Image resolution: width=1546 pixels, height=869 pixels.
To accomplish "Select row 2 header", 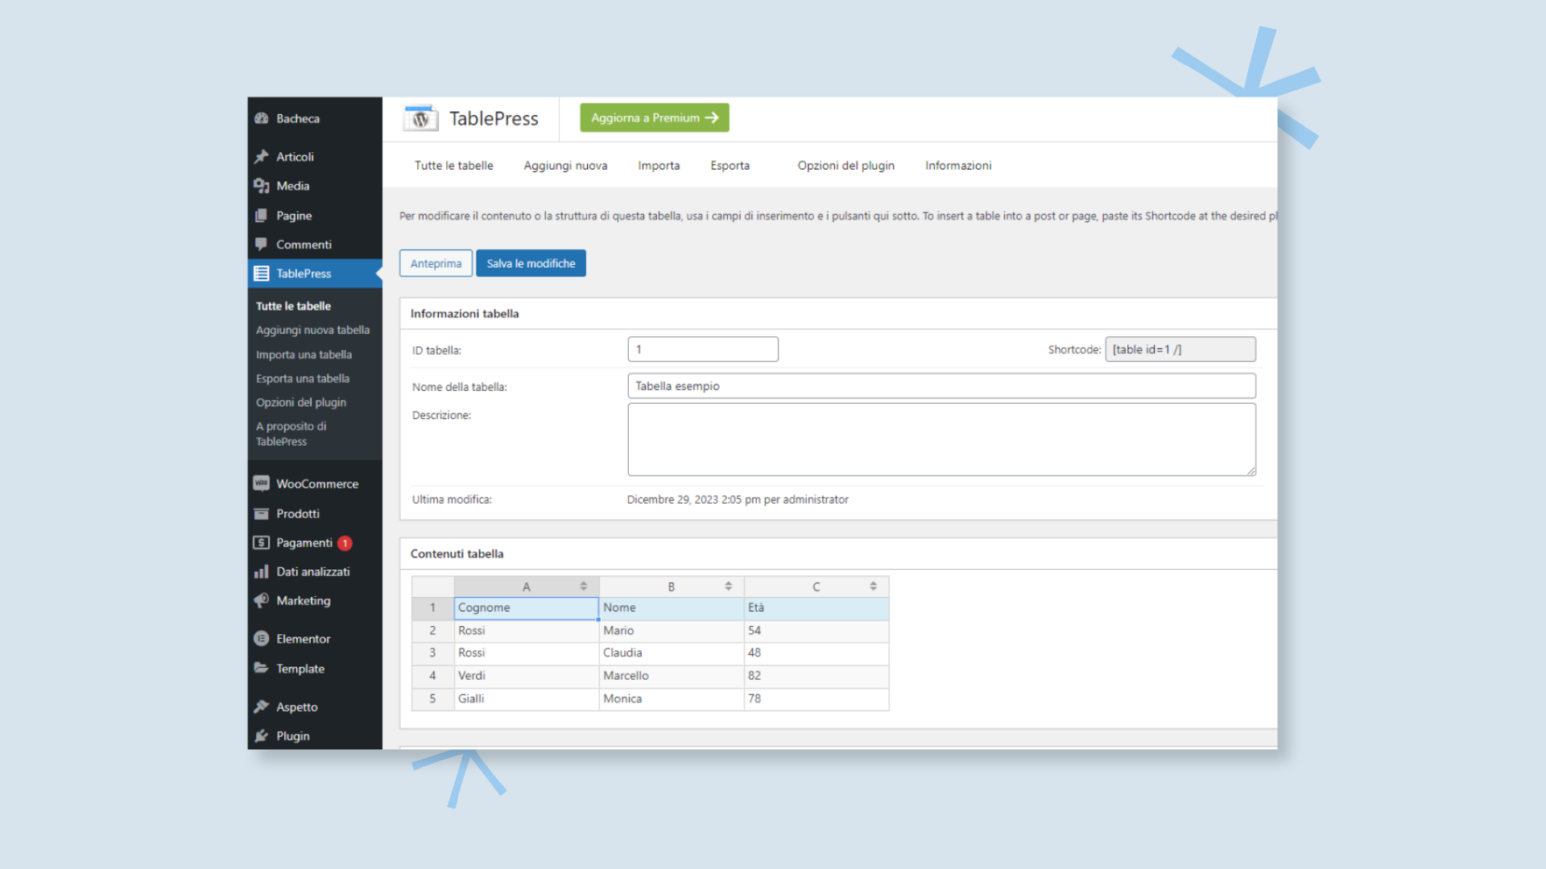I will pos(432,631).
